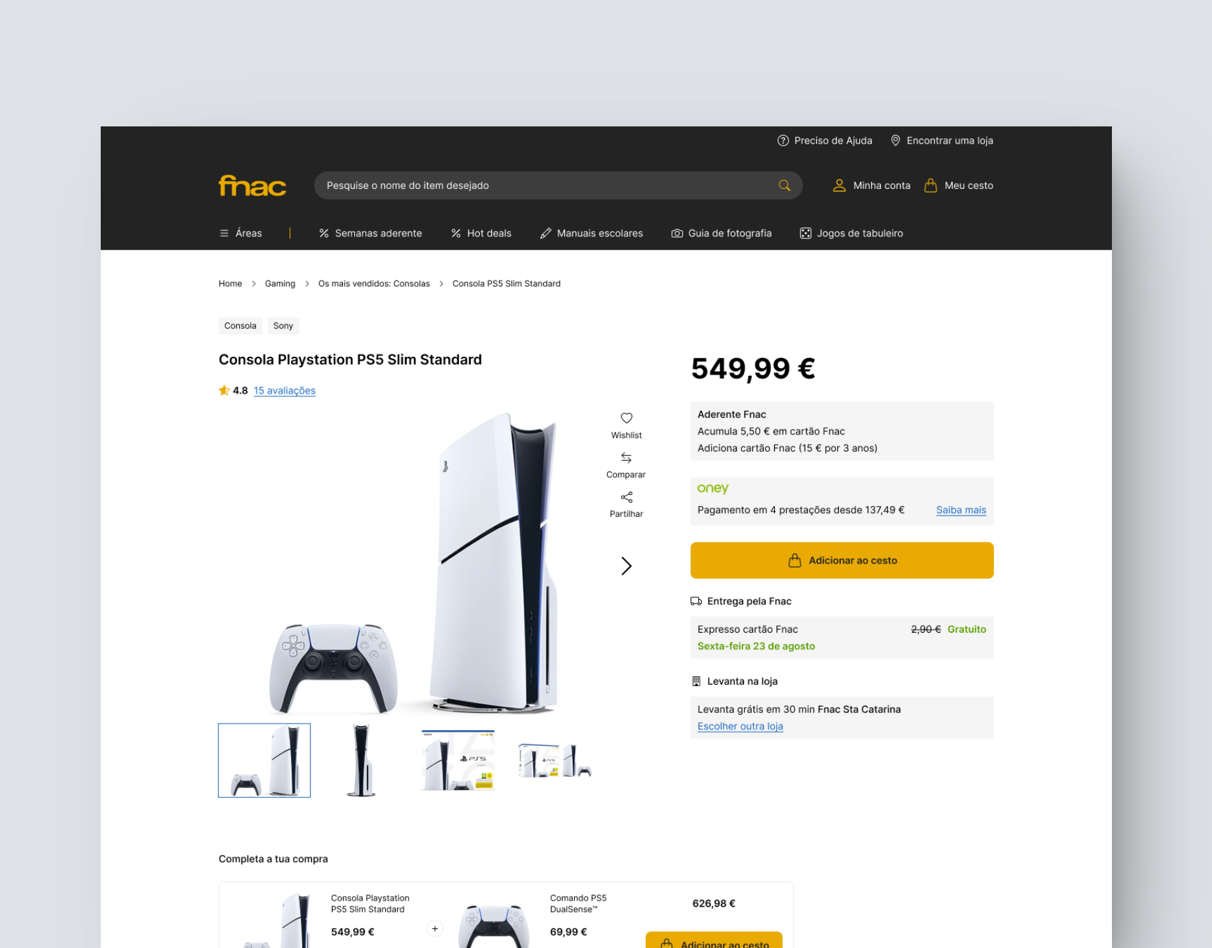This screenshot has width=1212, height=948.
Task: Click the Comparar arrows icon
Action: (626, 458)
